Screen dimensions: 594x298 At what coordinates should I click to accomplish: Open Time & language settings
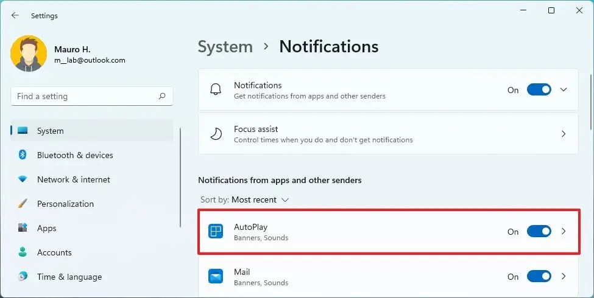(x=92, y=277)
